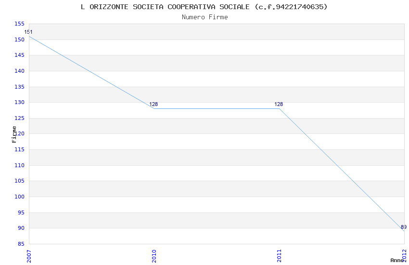409x265 pixels.
Task: Click the y-axis value 135
Action: [x=19, y=87]
